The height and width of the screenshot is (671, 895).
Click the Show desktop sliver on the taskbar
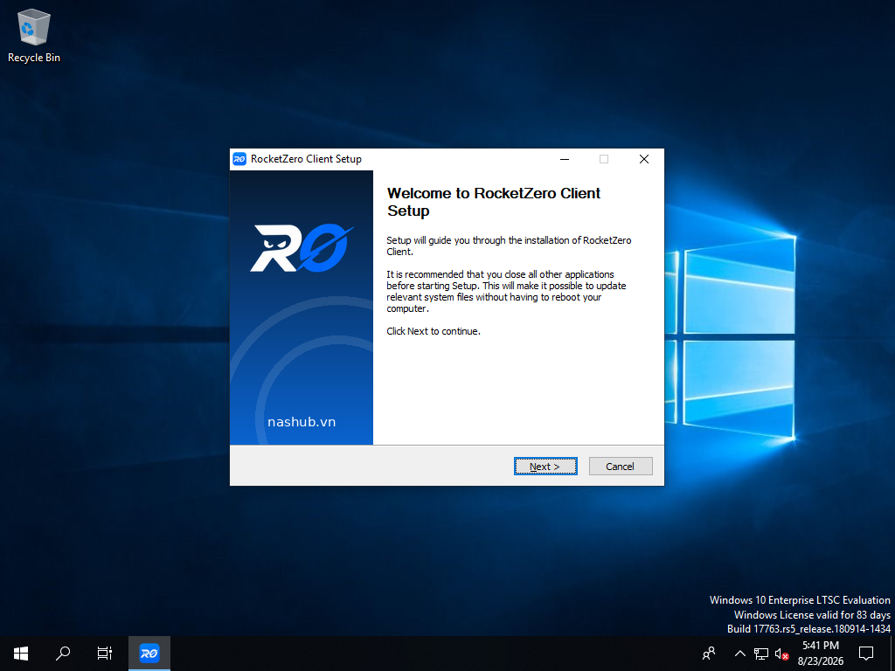tap(892, 654)
